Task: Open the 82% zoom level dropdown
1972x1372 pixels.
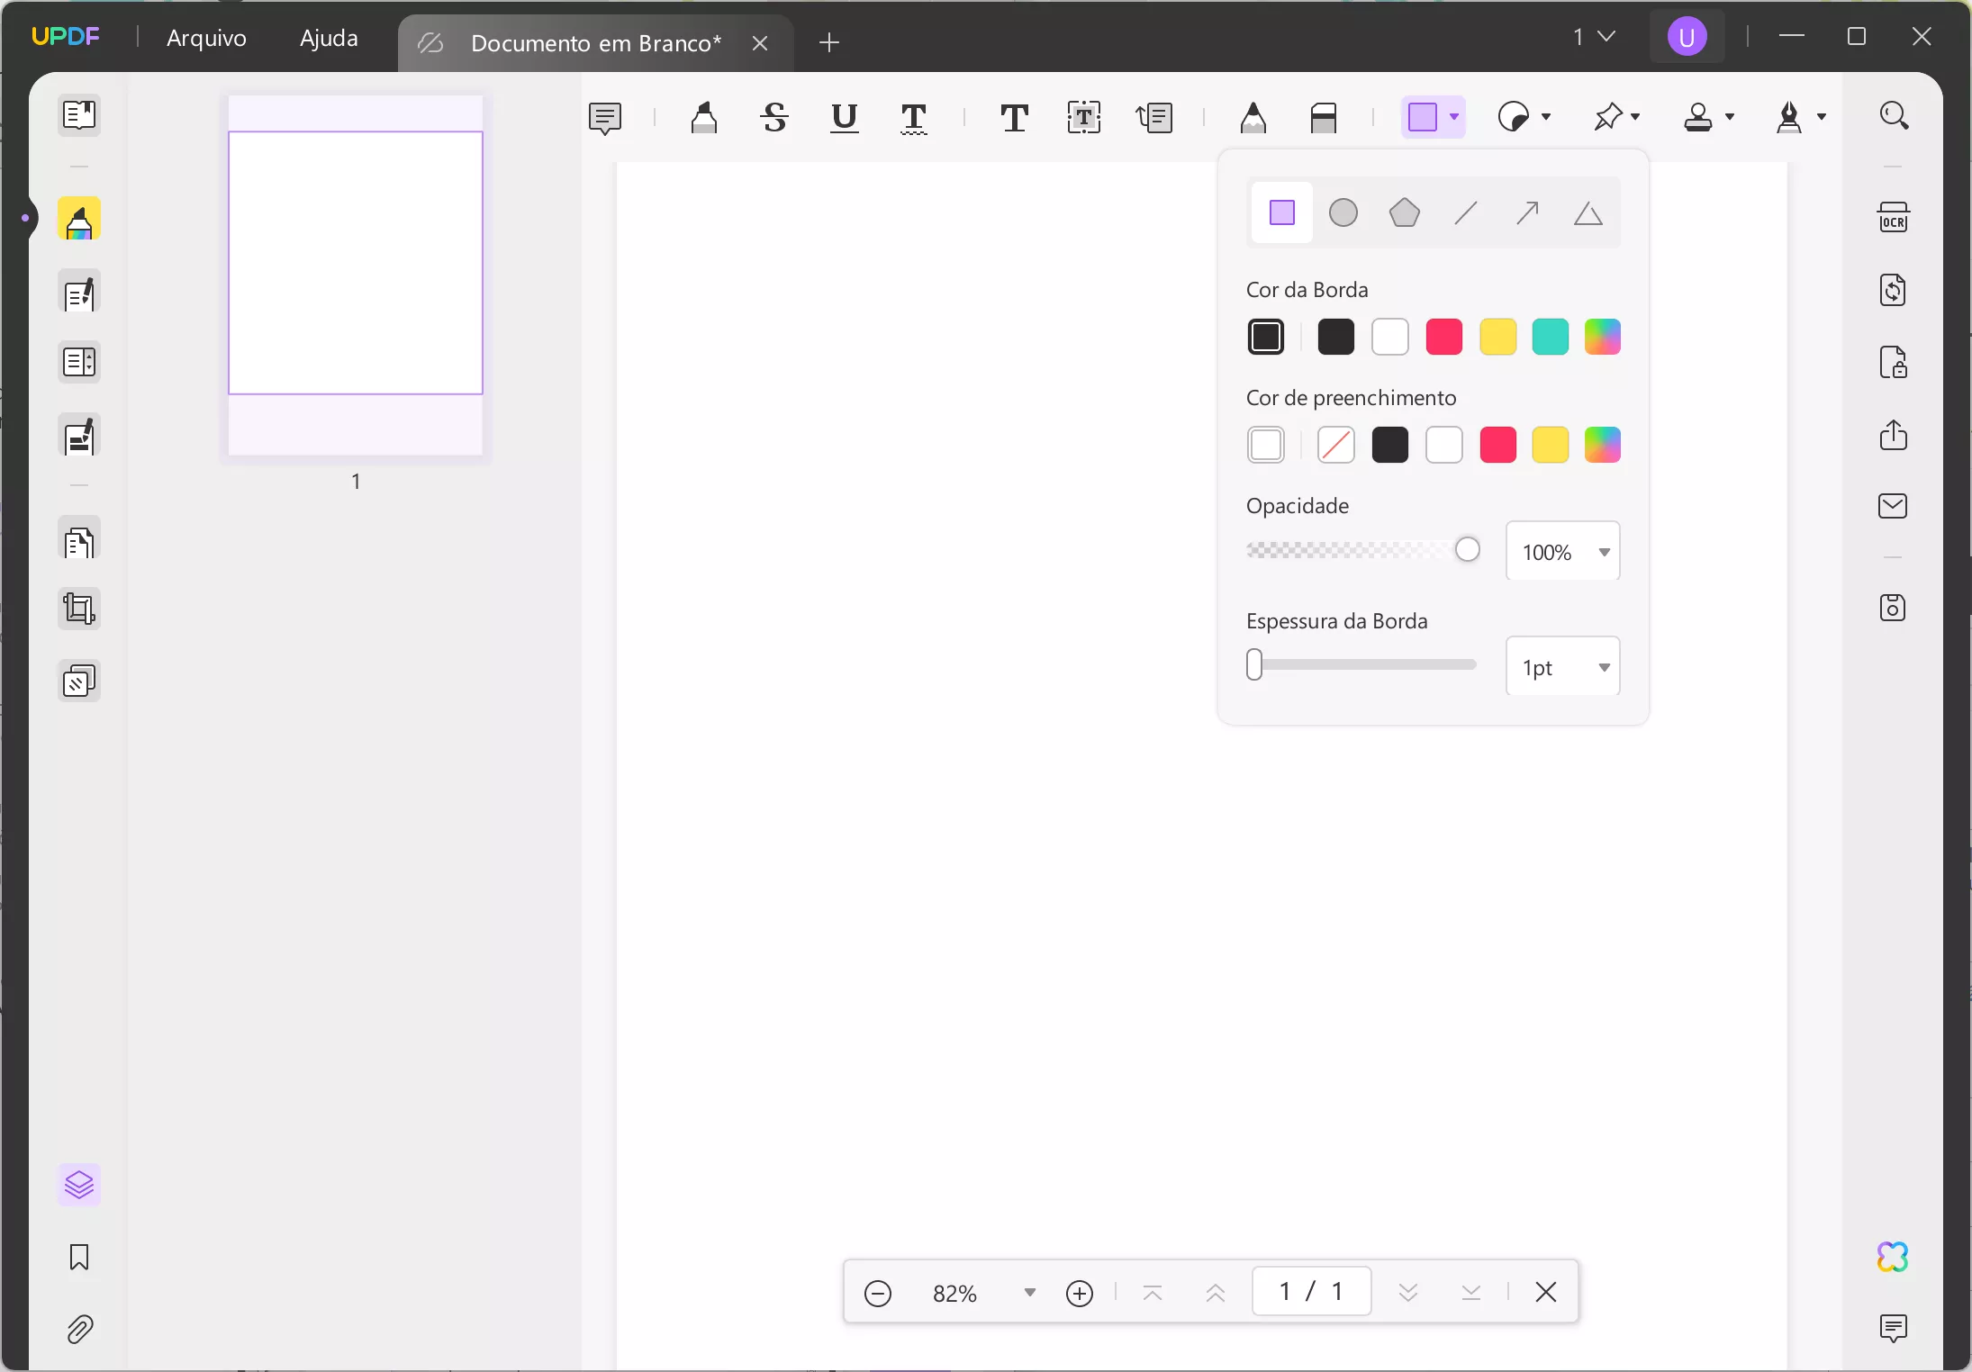Action: 1029,1293
